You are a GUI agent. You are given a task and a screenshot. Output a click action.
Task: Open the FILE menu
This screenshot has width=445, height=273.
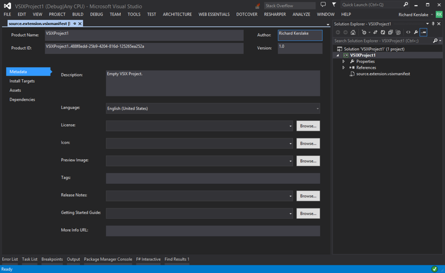tap(7, 14)
